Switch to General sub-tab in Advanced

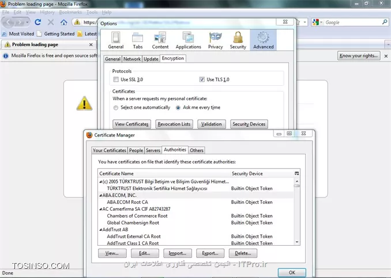pos(112,59)
